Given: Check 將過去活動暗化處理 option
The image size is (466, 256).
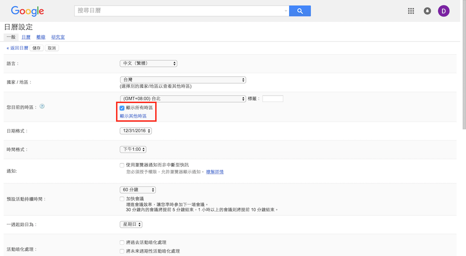Looking at the screenshot, I should (x=122, y=242).
